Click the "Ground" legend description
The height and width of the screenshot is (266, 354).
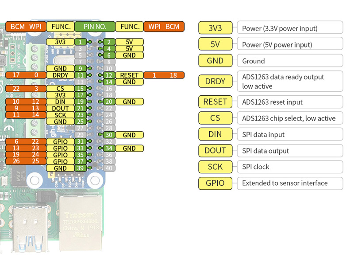click(290, 60)
